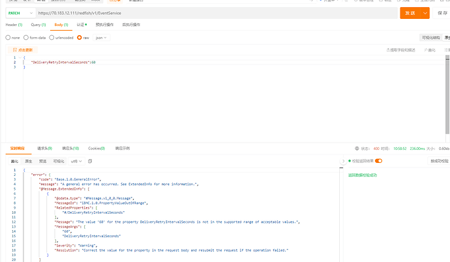Click the green validation success message link

click(363, 175)
